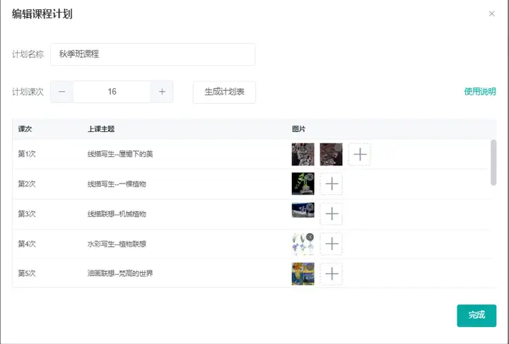
Task: Select the 第5次 row label
Action: [27, 273]
